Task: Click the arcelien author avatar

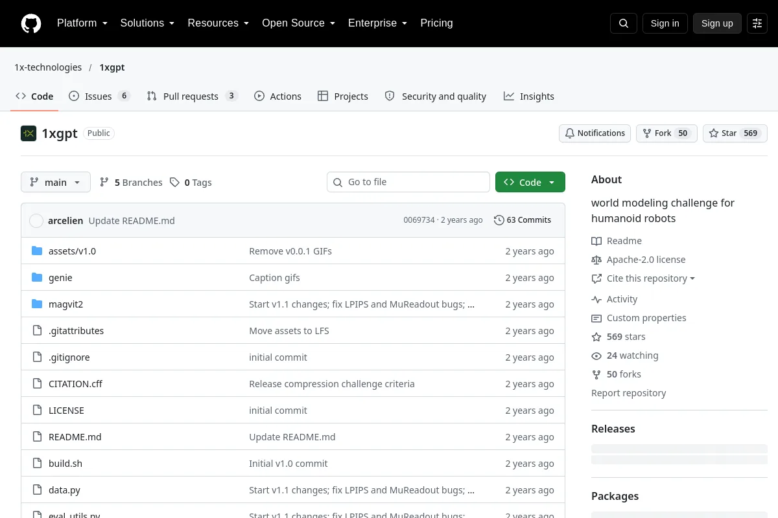Action: 36,221
